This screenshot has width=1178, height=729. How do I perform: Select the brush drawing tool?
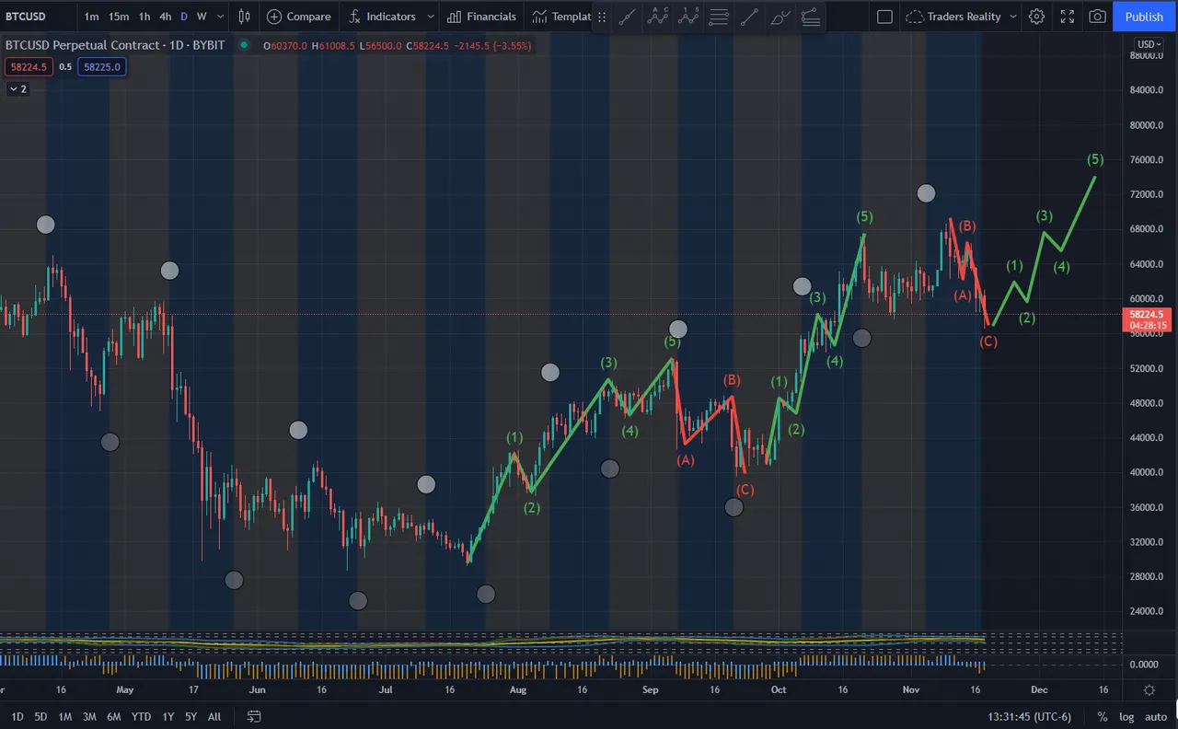[x=780, y=17]
